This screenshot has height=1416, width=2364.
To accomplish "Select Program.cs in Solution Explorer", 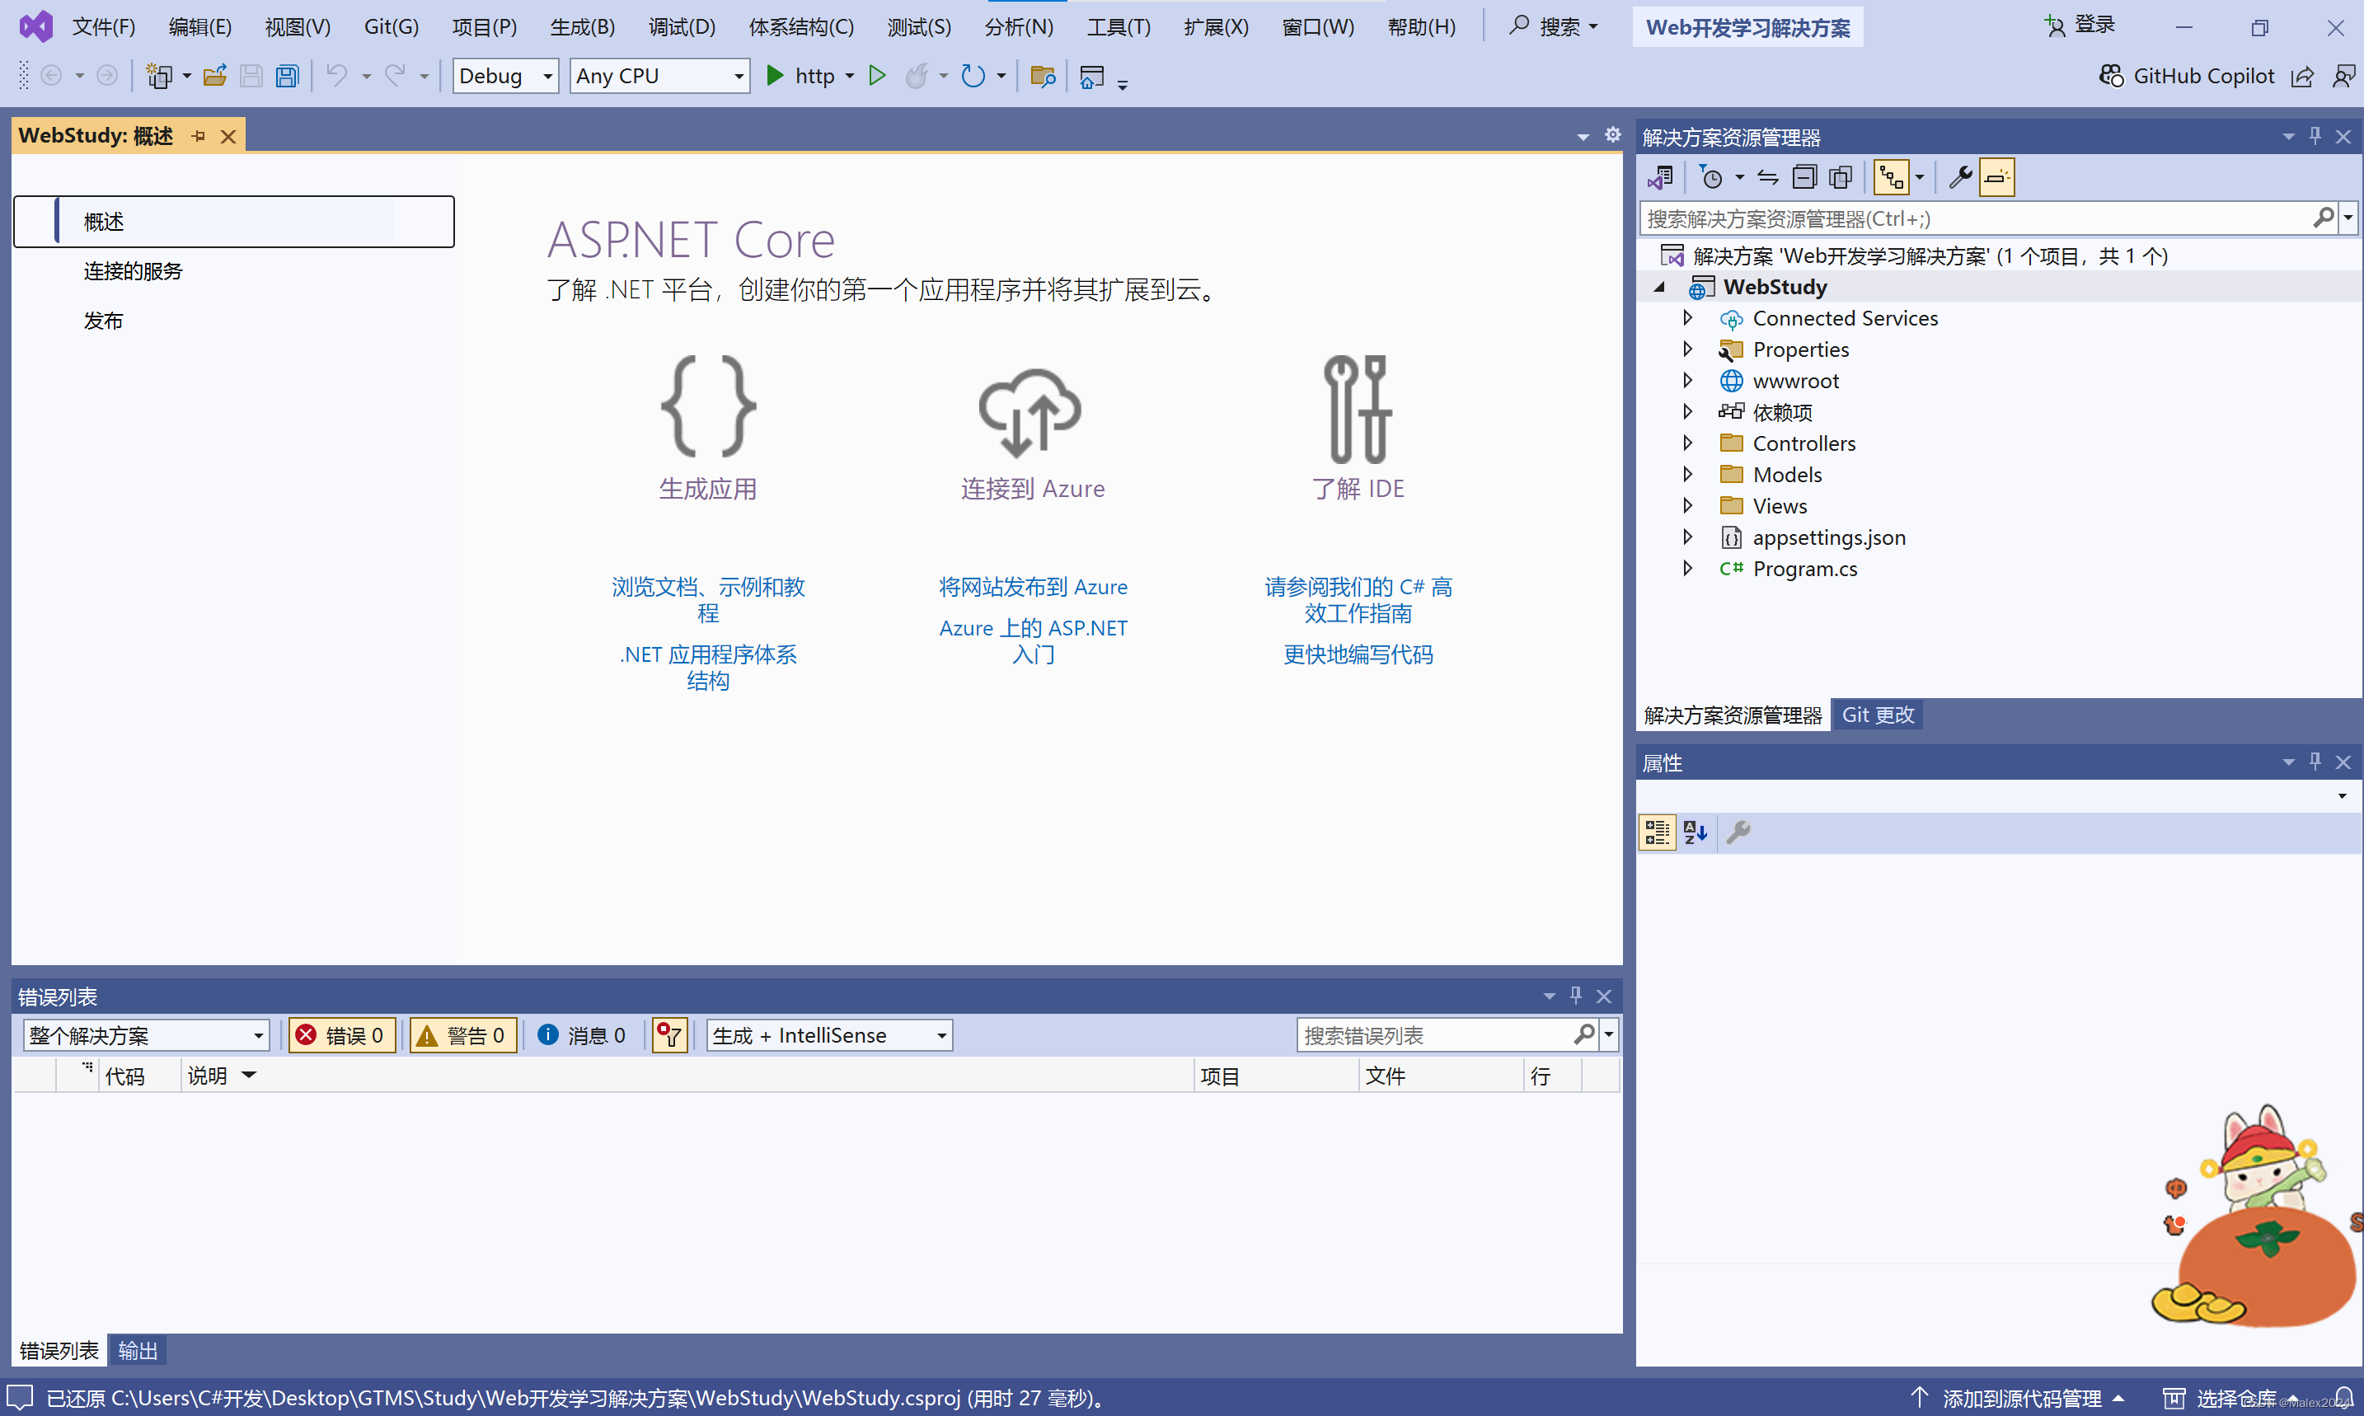I will click(x=1804, y=569).
